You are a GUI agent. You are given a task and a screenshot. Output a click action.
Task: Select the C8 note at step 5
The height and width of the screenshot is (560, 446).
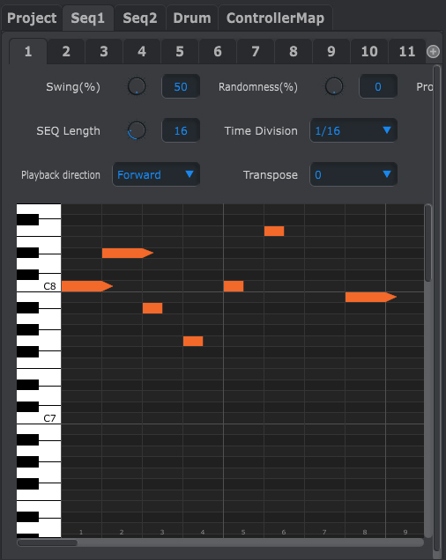click(234, 286)
